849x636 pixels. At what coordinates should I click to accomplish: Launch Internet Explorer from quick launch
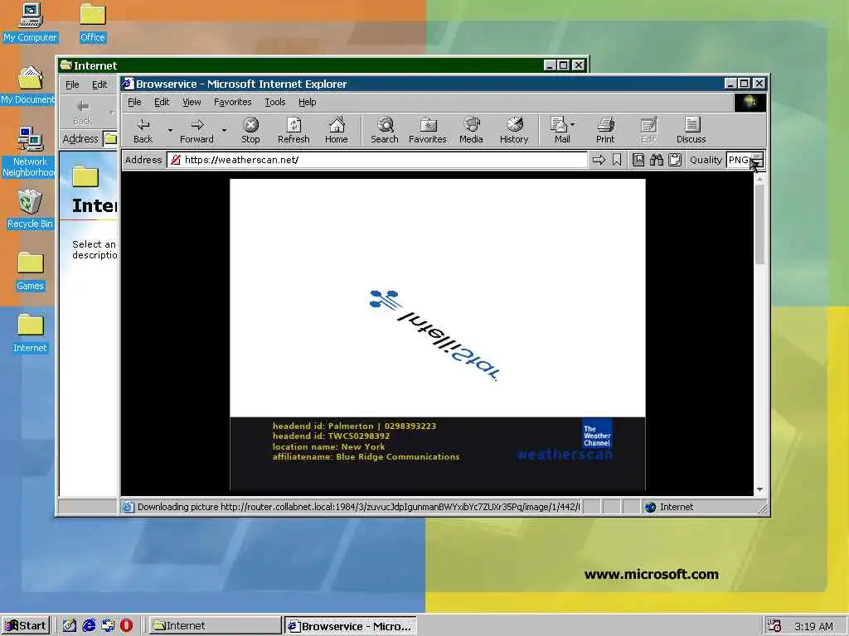(89, 626)
